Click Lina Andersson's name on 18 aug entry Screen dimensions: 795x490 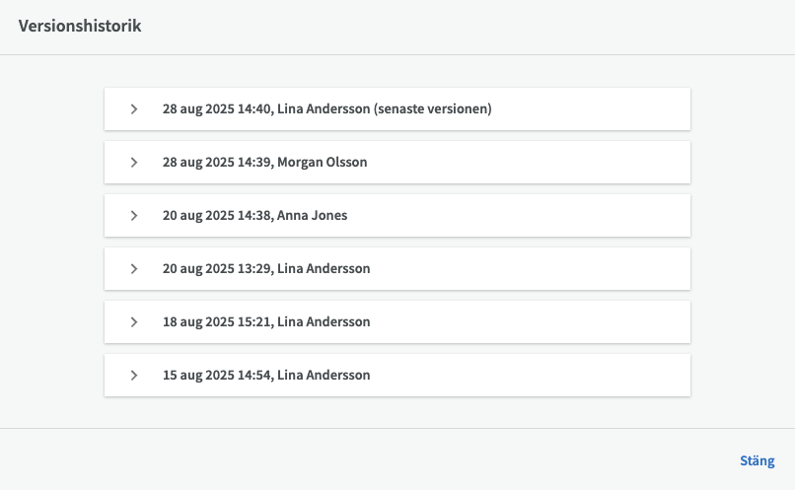click(x=324, y=321)
